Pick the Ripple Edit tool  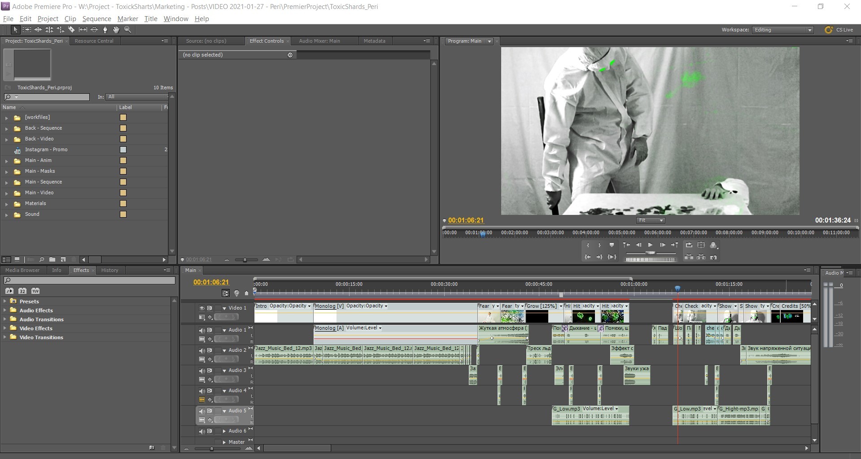click(38, 30)
